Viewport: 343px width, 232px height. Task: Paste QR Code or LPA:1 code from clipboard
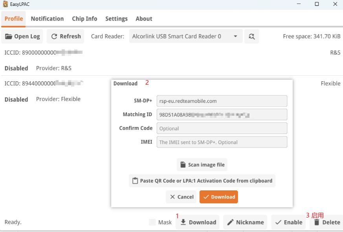pyautogui.click(x=202, y=181)
